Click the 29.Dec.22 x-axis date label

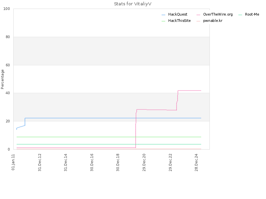click(170, 163)
